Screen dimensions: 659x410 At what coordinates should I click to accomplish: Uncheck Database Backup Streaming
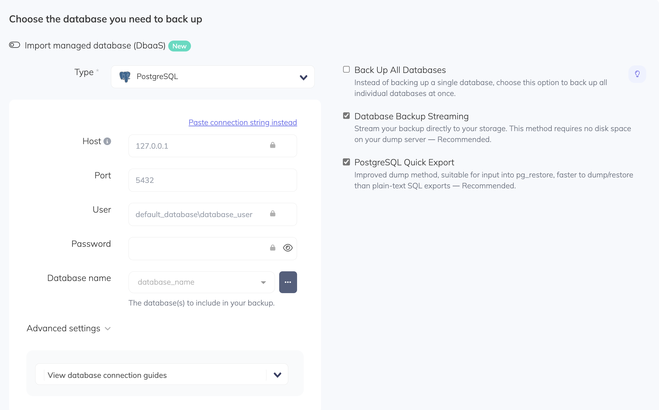[x=346, y=116]
